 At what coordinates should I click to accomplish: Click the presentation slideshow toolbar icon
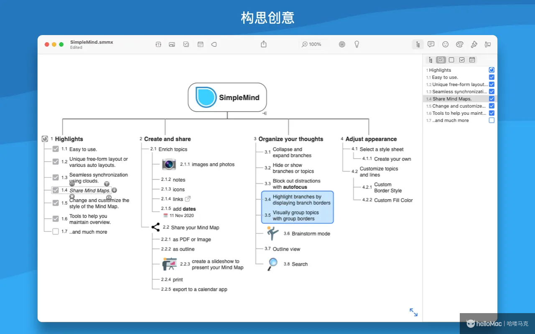coord(488,44)
